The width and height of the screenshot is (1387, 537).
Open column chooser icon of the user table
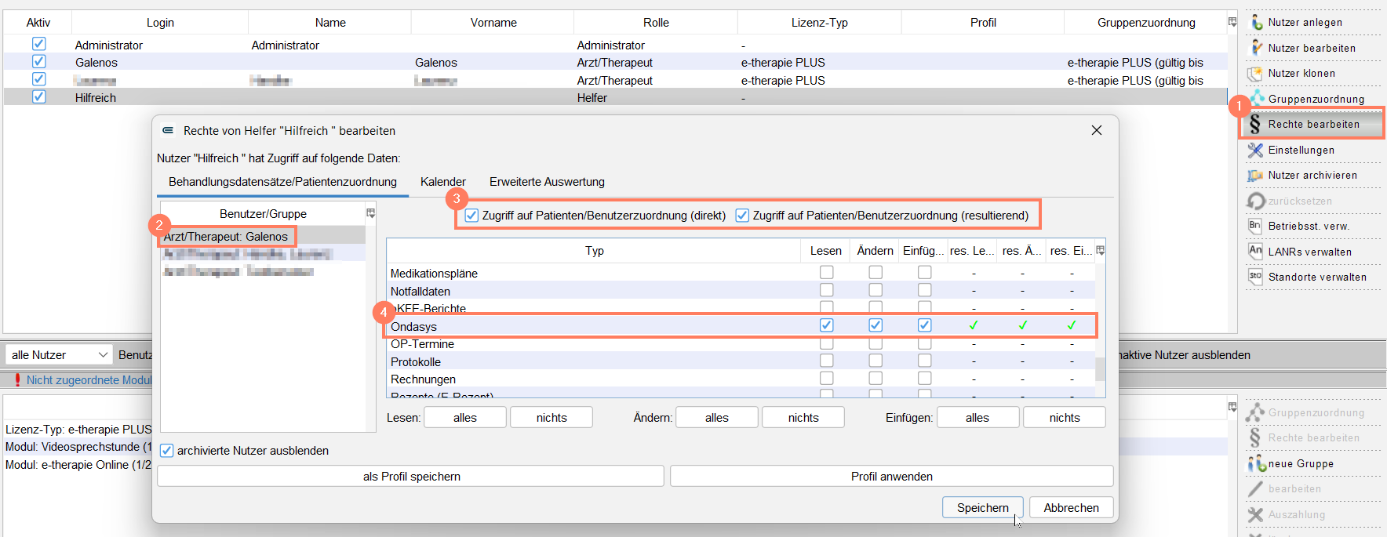point(1232,22)
